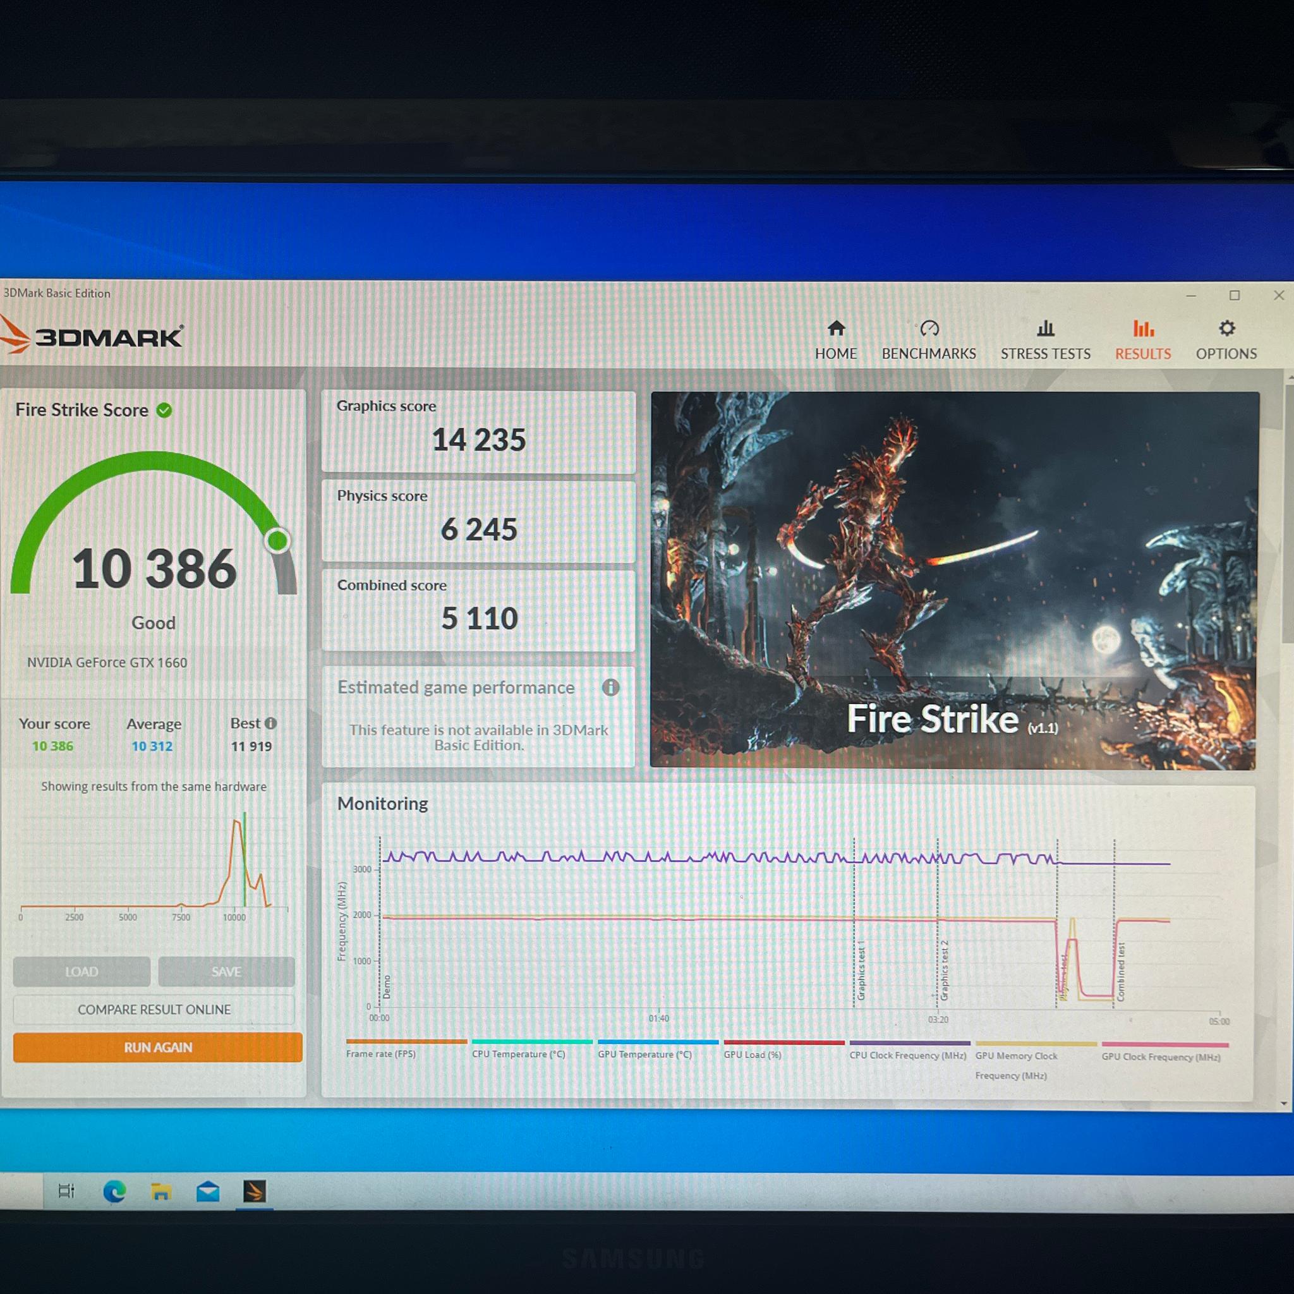This screenshot has height=1294, width=1294.
Task: Open the BENCHMARKS tab
Action: click(929, 341)
